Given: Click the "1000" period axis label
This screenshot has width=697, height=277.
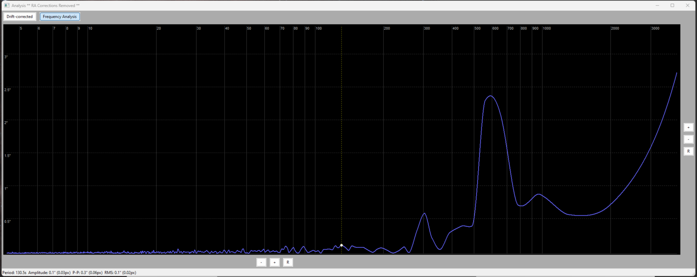Looking at the screenshot, I should [547, 29].
